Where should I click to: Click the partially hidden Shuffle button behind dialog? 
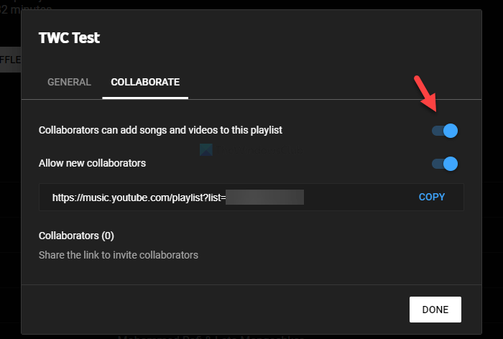(10, 60)
